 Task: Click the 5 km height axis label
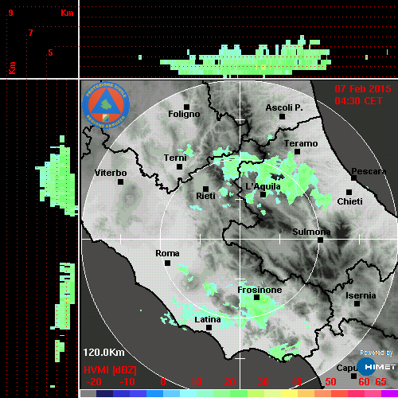point(50,53)
